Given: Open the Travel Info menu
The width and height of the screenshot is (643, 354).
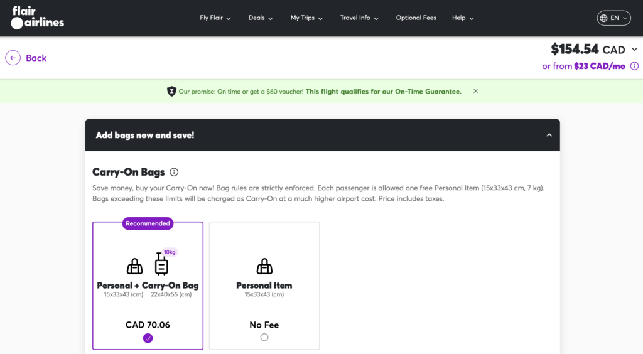Looking at the screenshot, I should click(x=359, y=18).
